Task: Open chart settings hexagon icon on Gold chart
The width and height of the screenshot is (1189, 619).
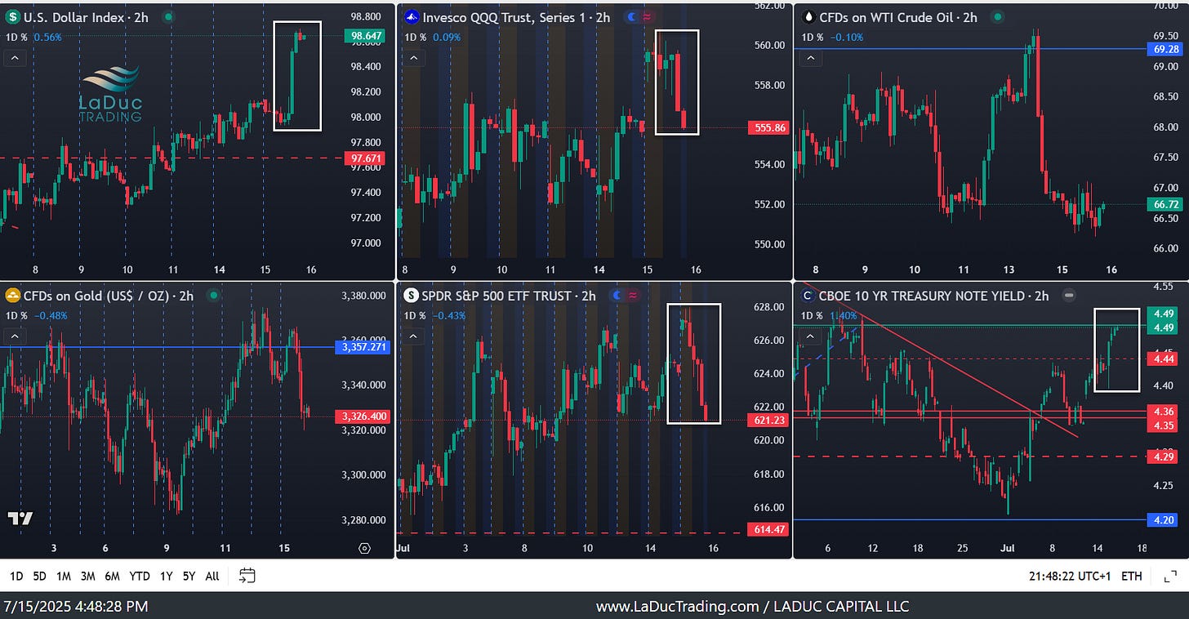Action: (364, 548)
